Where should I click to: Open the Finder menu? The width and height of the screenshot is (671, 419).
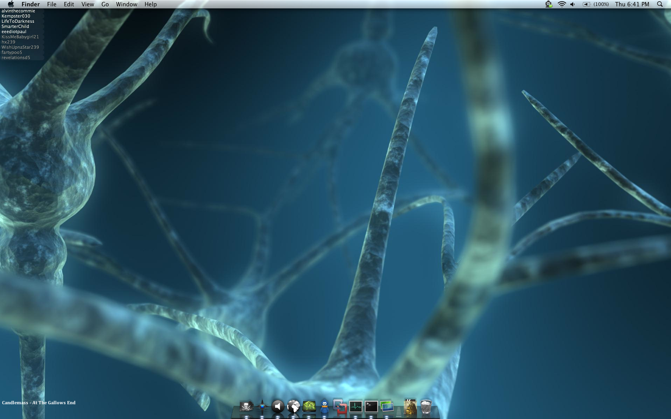pos(31,4)
